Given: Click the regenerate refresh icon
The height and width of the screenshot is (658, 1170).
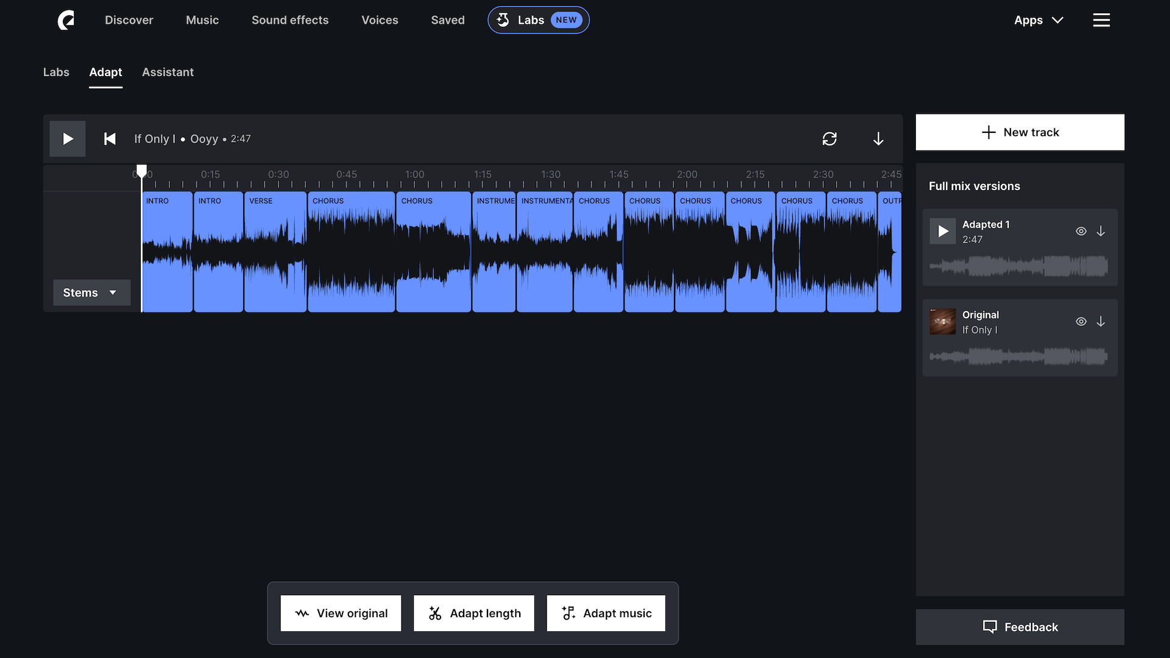Looking at the screenshot, I should pyautogui.click(x=829, y=139).
